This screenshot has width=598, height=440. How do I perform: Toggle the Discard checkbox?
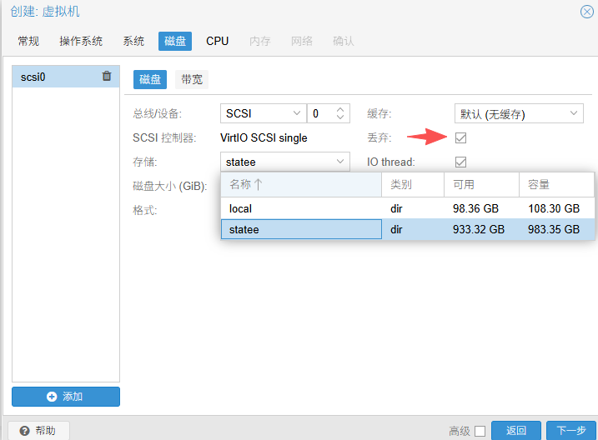coord(460,137)
